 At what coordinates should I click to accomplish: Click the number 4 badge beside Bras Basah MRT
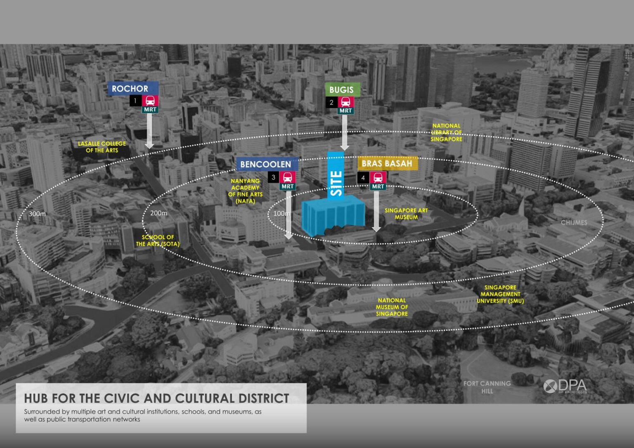tap(363, 178)
